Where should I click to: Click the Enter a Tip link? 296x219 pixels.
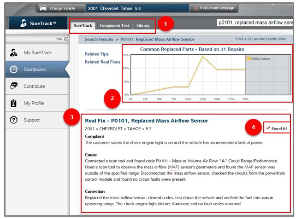(244, 39)
